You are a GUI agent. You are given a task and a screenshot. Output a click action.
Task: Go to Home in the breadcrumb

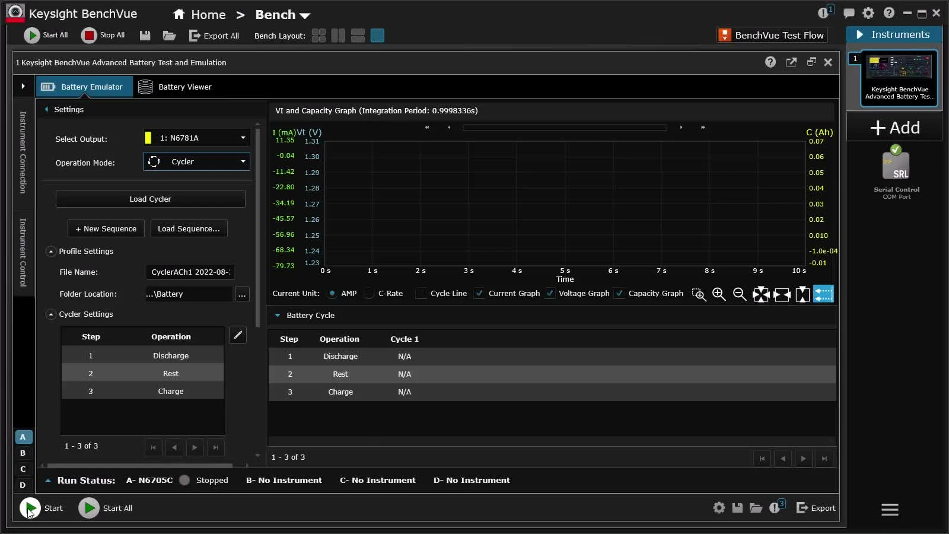pos(199,15)
